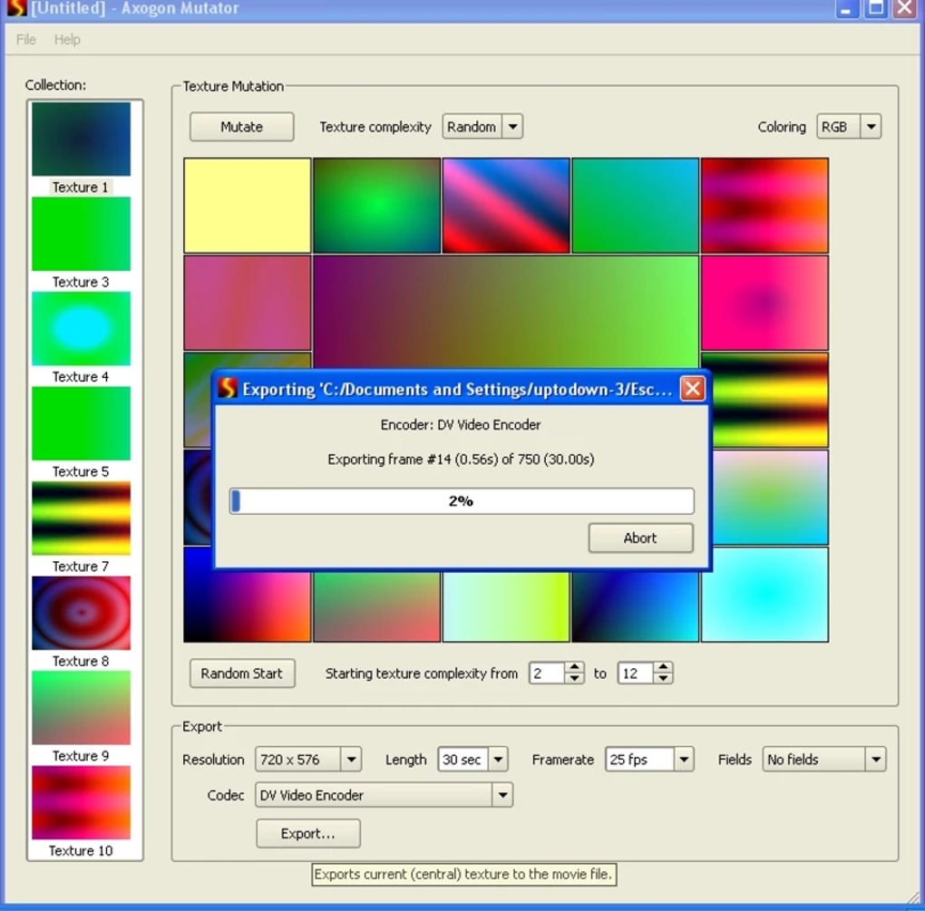The width and height of the screenshot is (925, 911).
Task: Click the export dialog's flame icon
Action: 226,388
